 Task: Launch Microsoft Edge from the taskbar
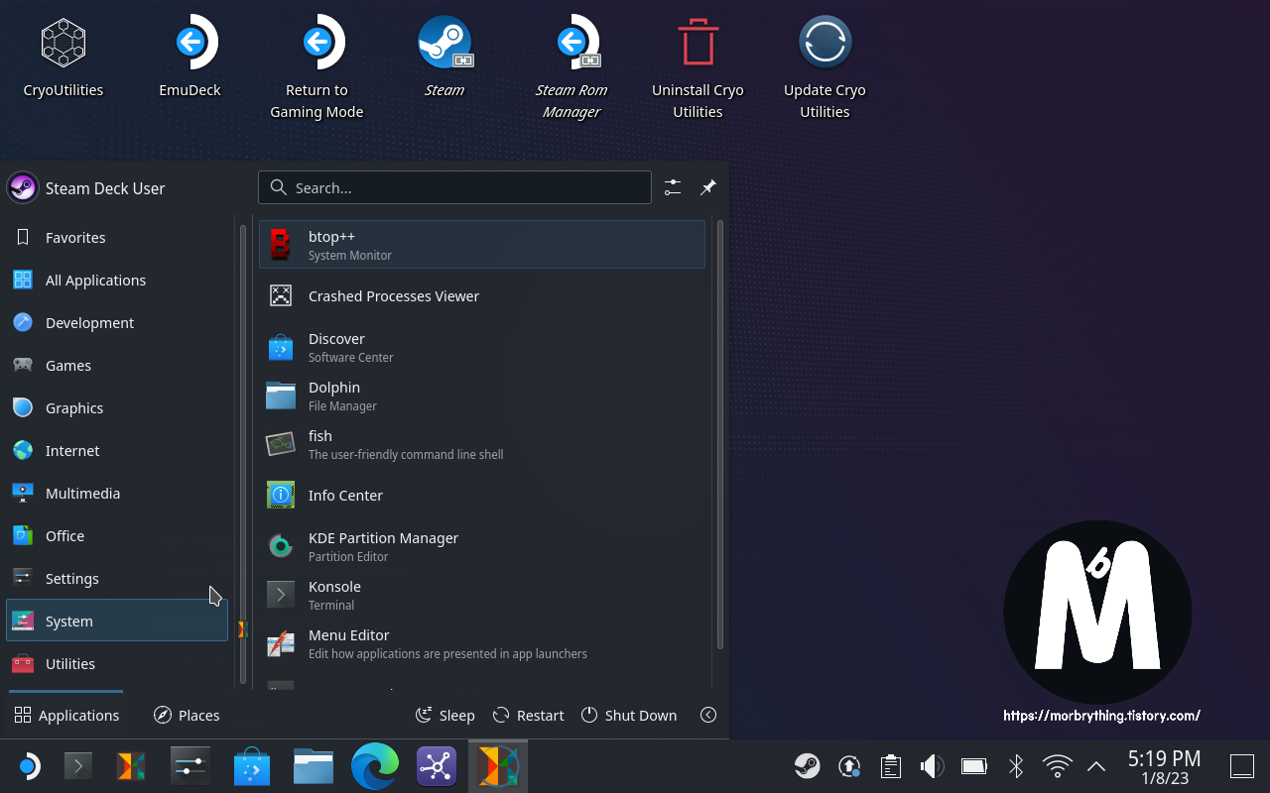coord(374,765)
